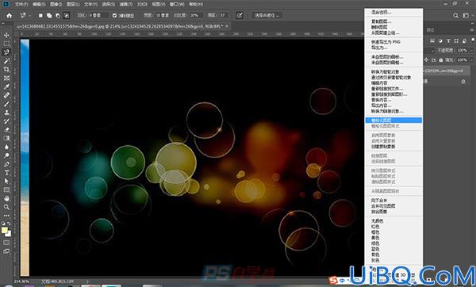Screen dimensions: 476x287
Task: Open the layer fill dropdown arrow
Action: [471, 60]
